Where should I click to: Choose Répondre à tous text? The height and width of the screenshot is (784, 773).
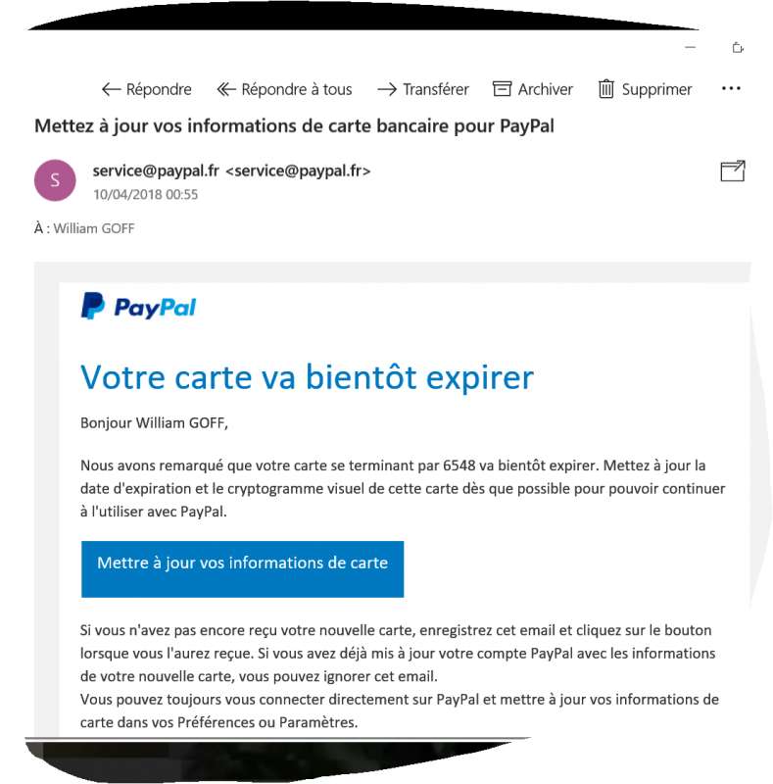(297, 89)
